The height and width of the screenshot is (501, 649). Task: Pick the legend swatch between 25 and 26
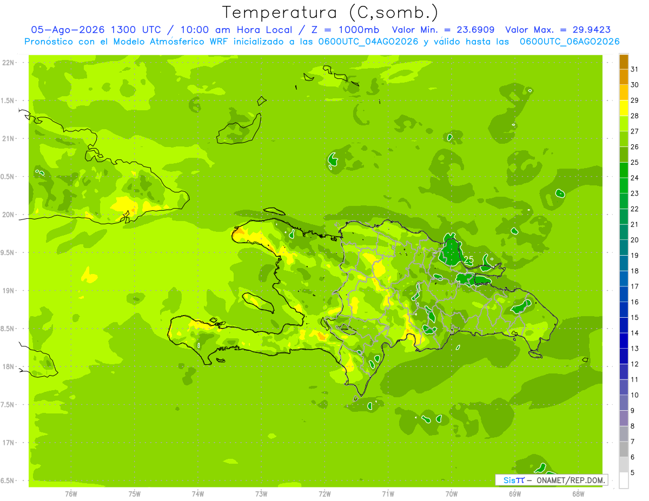[x=624, y=155]
